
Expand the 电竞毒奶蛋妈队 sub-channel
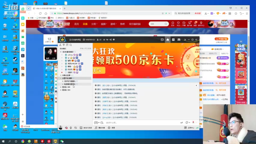(x=63, y=84)
